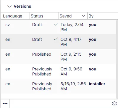This screenshot has width=118, height=108.
Task: Click 'Draft' status in the en row
Action: (x=37, y=39)
